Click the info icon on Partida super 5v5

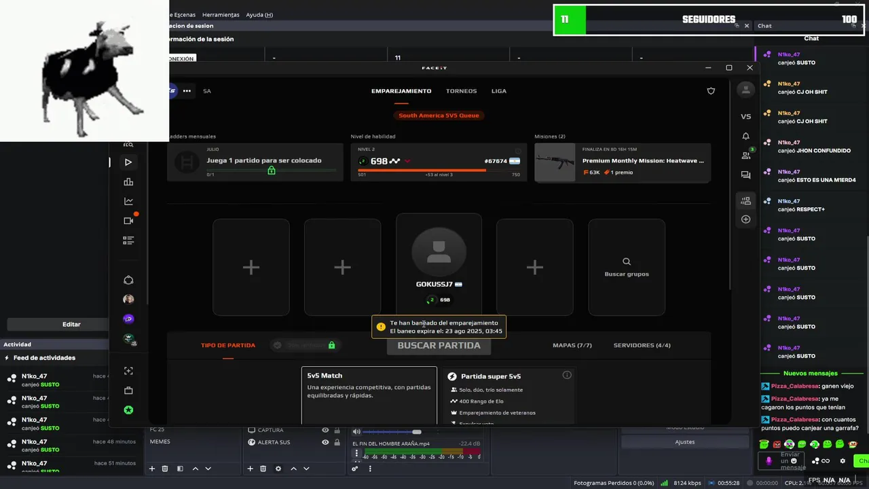tap(567, 375)
